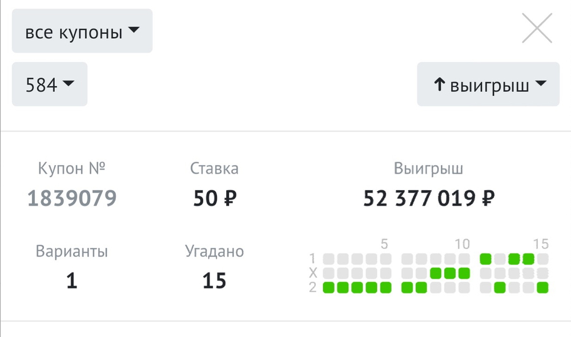Click the green square for event 14 in row 1
This screenshot has height=337, width=571.
[x=528, y=259]
